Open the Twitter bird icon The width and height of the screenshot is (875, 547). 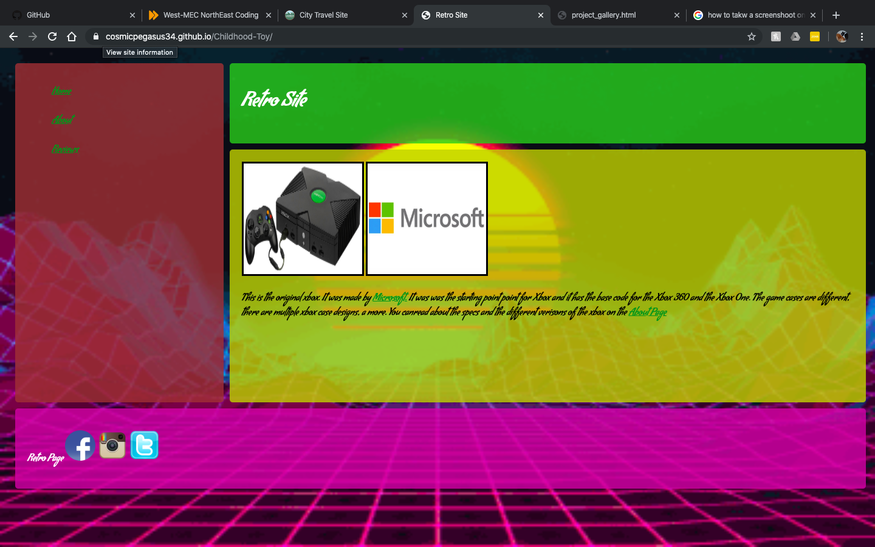click(145, 446)
